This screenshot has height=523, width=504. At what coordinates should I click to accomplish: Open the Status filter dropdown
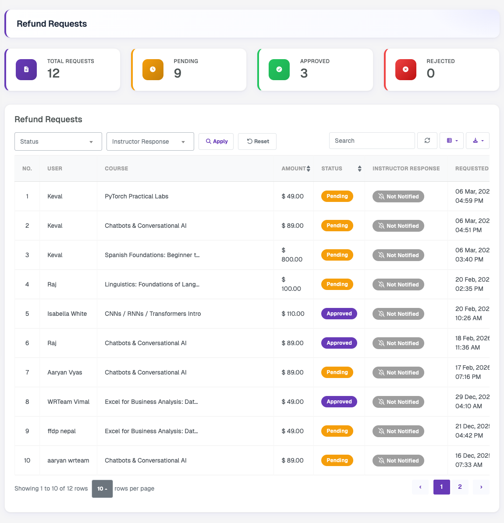click(58, 141)
